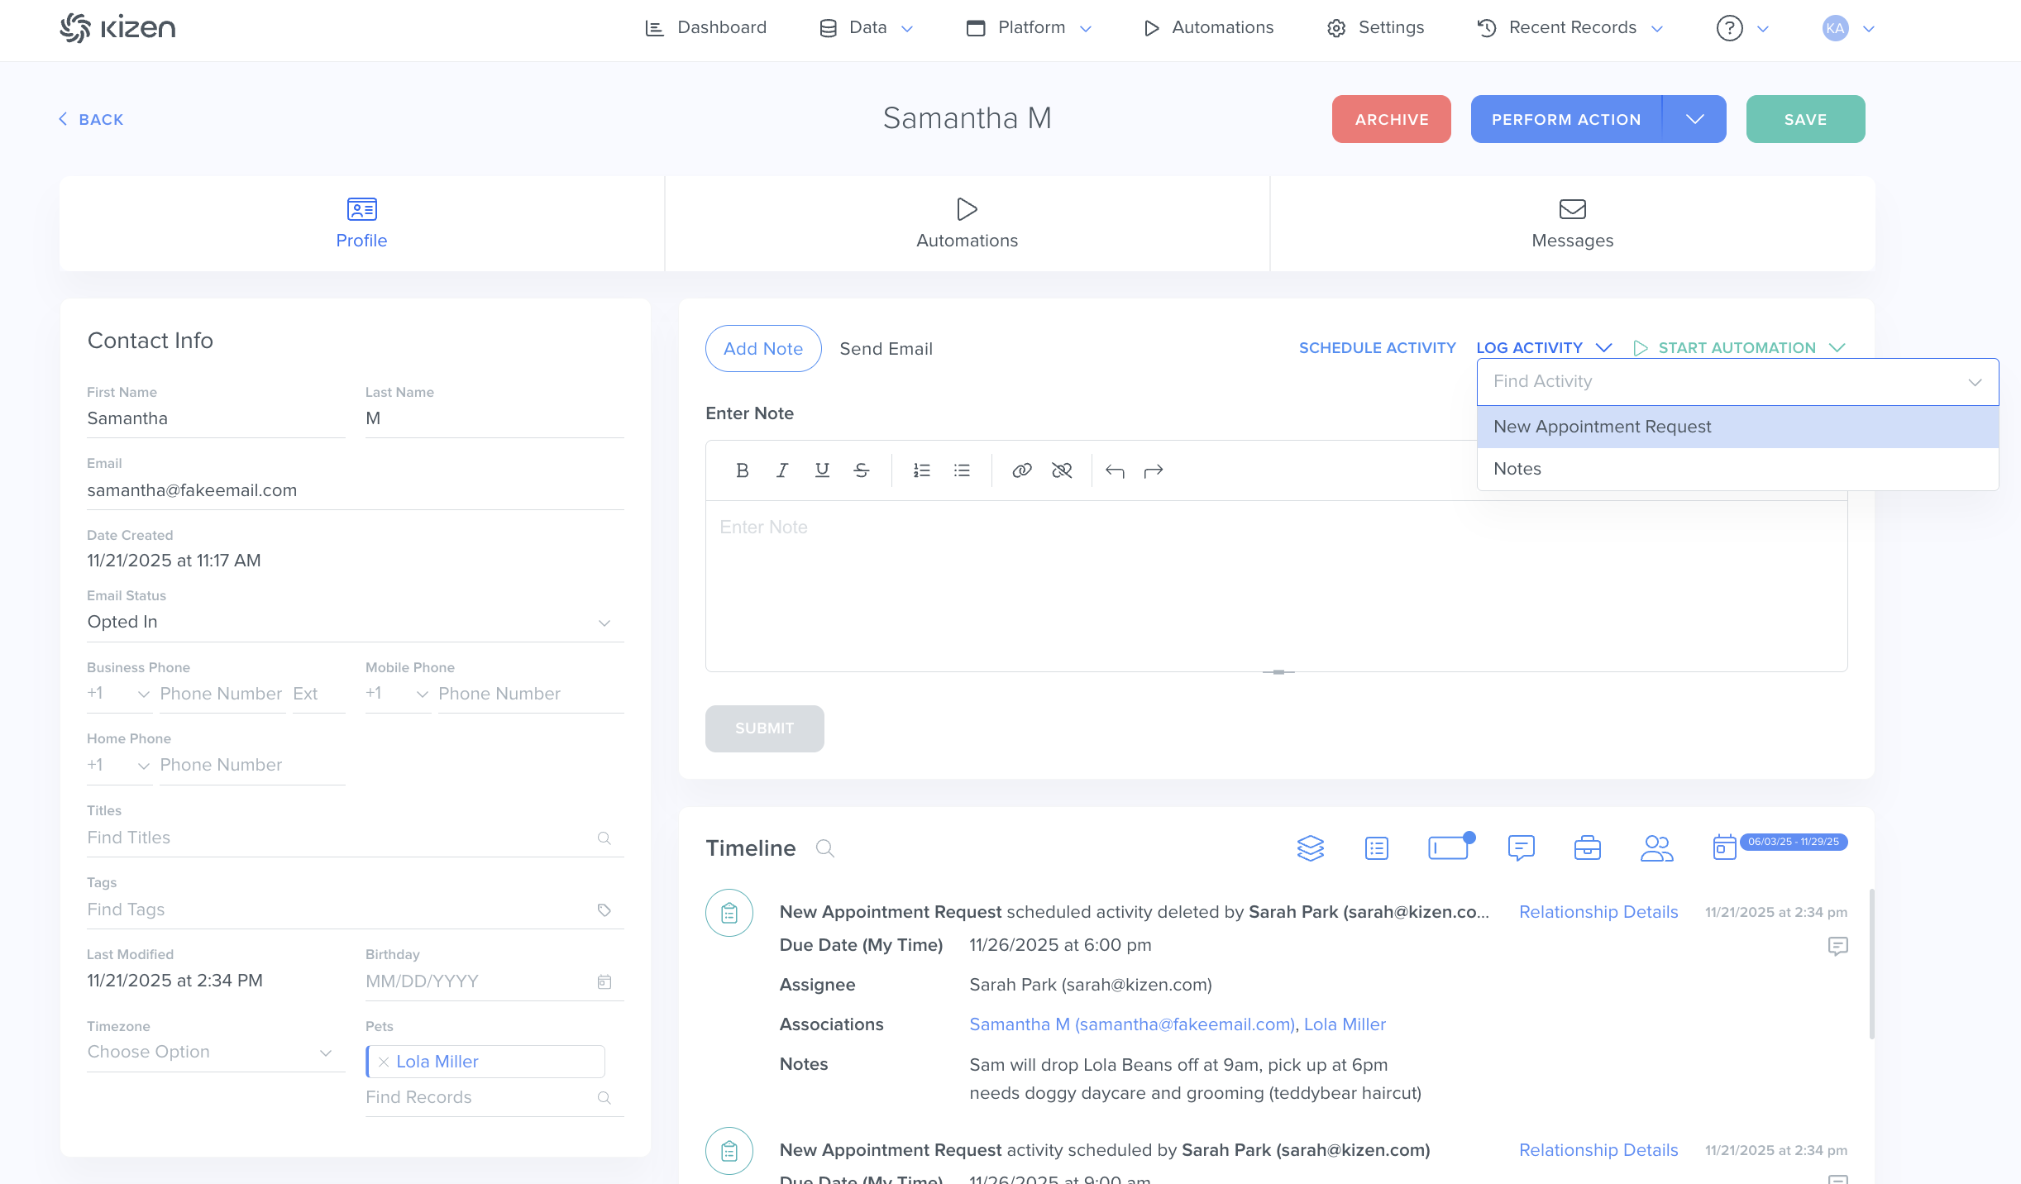
Task: Remove Lola Miller from Pets field
Action: click(384, 1062)
